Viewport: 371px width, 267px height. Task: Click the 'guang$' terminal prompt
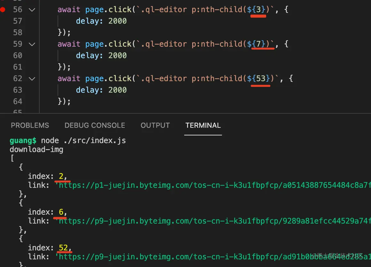tap(23, 141)
